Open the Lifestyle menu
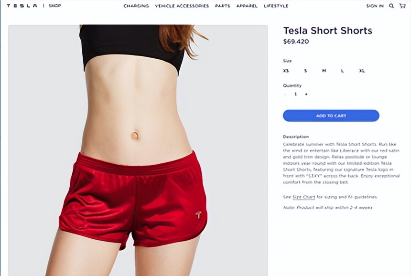This screenshot has width=411, height=276. tap(276, 6)
